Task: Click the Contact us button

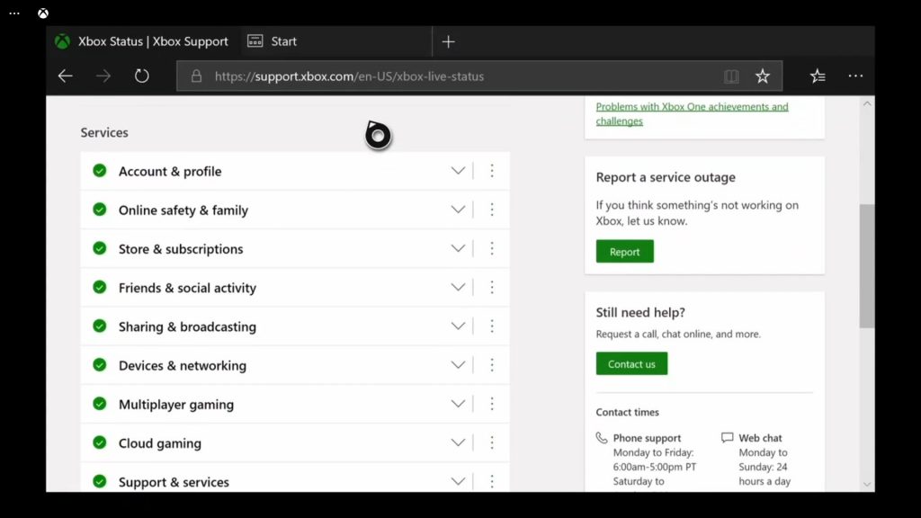Action: (x=631, y=363)
